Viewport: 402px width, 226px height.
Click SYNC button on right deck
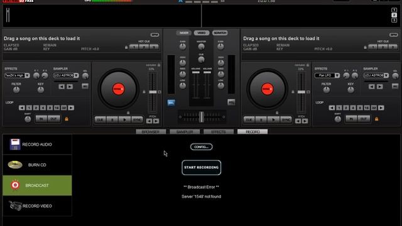coord(286,120)
